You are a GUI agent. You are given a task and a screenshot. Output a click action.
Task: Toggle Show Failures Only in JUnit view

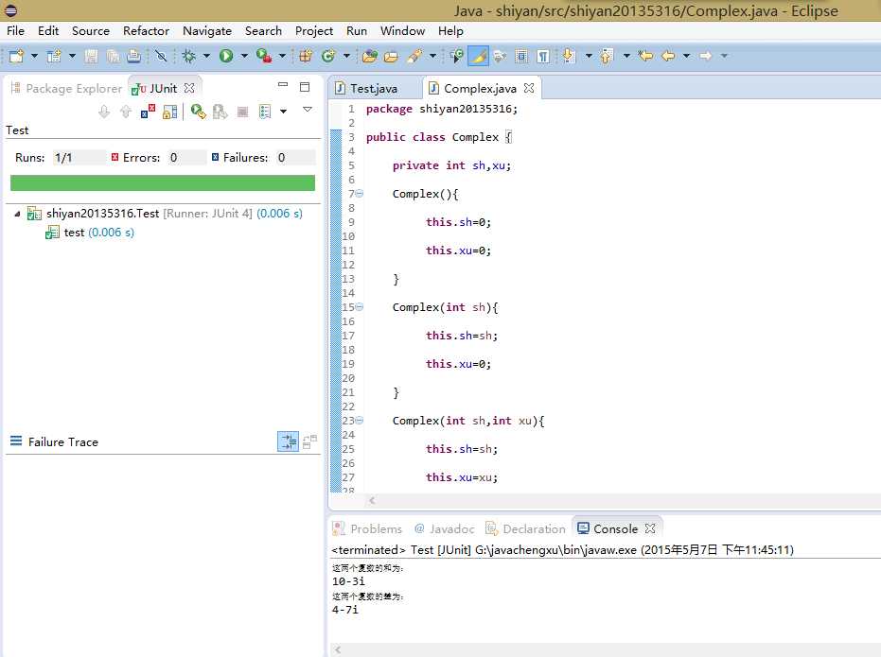[x=149, y=112]
